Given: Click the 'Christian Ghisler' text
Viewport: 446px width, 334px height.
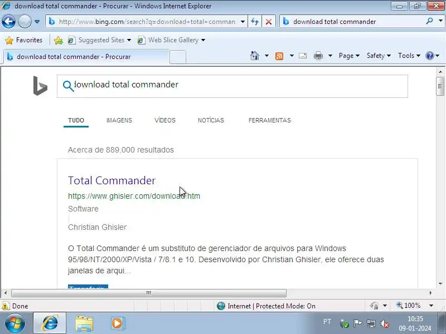Looking at the screenshot, I should [97, 227].
